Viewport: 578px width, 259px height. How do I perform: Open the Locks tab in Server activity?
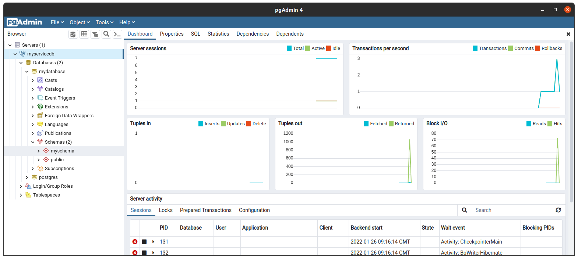click(x=166, y=210)
